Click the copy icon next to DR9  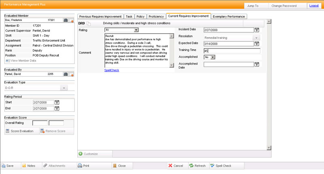tap(89, 24)
